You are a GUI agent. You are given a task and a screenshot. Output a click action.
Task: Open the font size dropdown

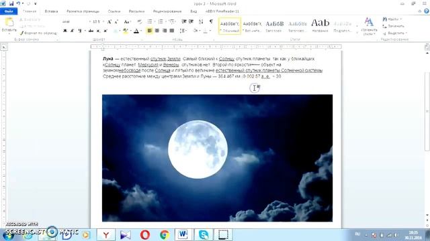pos(103,21)
